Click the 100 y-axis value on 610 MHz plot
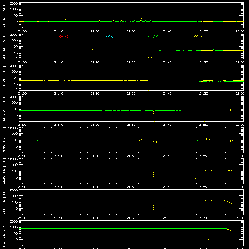 pyautogui.click(x=15, y=78)
